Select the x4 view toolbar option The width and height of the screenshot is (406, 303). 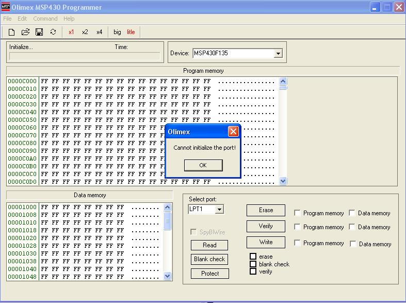[99, 32]
